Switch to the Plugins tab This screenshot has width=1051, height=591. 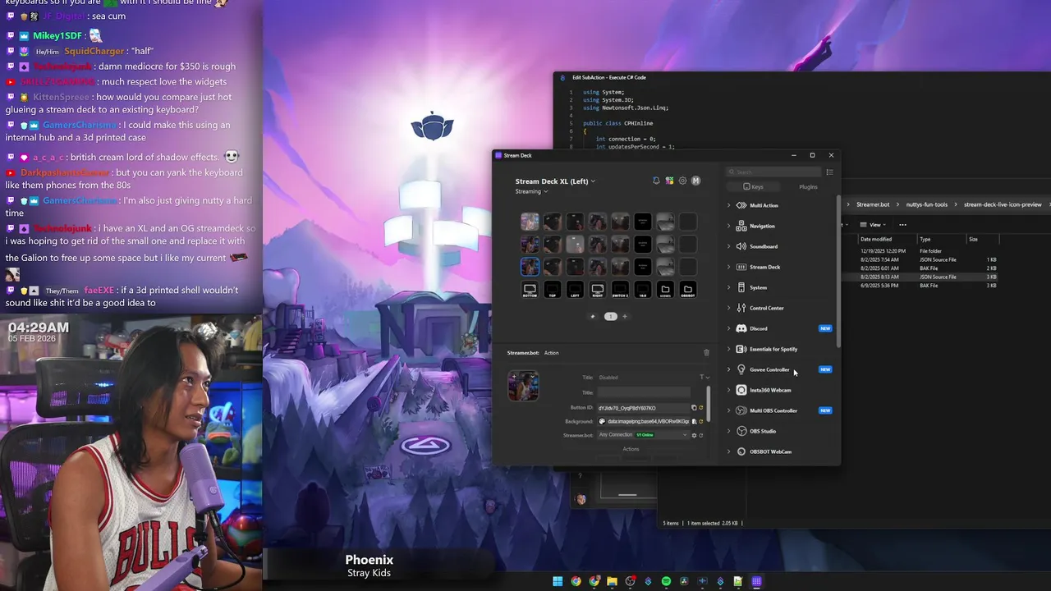coord(809,187)
